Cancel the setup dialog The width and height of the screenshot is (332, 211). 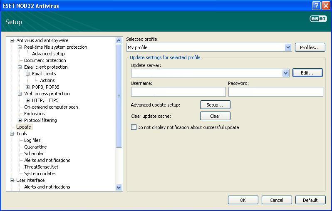coord(277,200)
